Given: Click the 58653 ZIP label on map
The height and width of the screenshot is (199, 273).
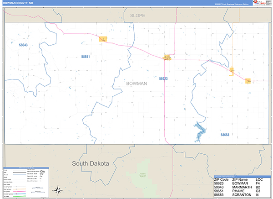Looking at the screenshot, I should (225, 135).
